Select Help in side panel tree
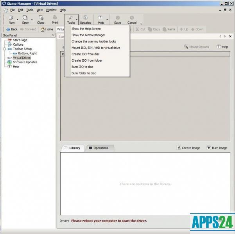The image size is (235, 234). (16, 67)
